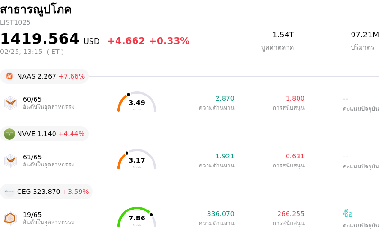Viewport: 379px width, 236px height.
Task: Click the CEG support value 266.255
Action: [291, 214]
